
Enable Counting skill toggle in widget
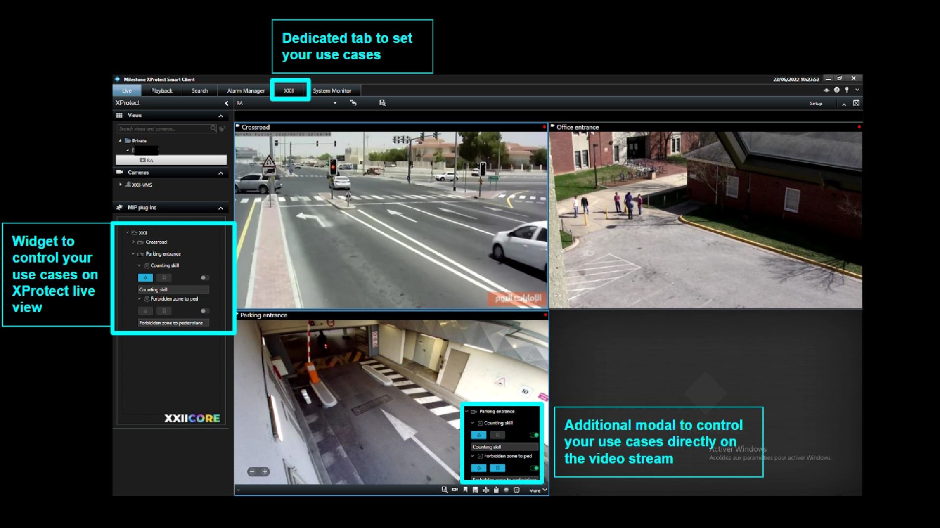click(x=205, y=278)
